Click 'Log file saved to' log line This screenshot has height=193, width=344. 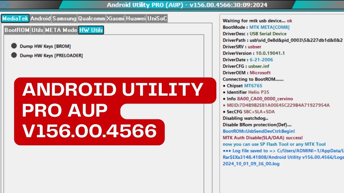click(x=283, y=151)
